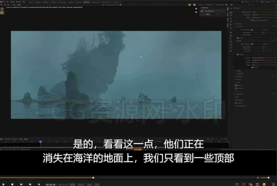Toggle the Viewport Denoise checkbox
Screen dimensions: 277x186
tap(238, 38)
